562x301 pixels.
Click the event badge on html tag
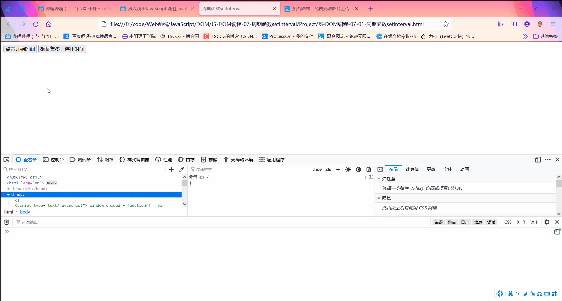click(51, 183)
